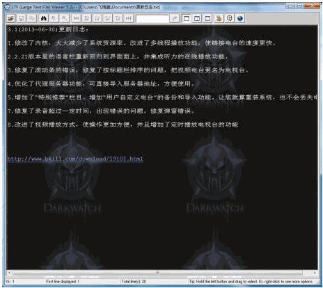Open the options settings icon
The image size is (323, 288).
[219, 18]
